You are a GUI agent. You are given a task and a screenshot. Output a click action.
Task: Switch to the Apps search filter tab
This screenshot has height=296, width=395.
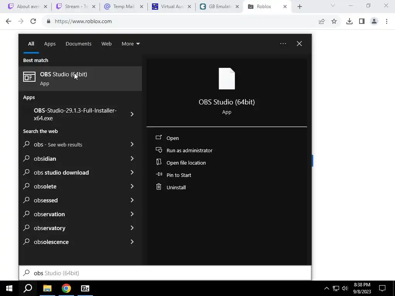pos(50,44)
